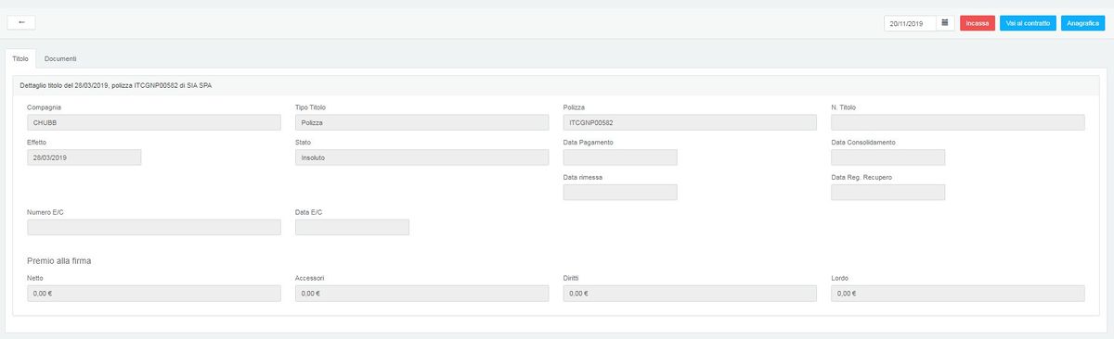This screenshot has height=339, width=1114.
Task: Select the Titolo tab
Action: (20, 58)
